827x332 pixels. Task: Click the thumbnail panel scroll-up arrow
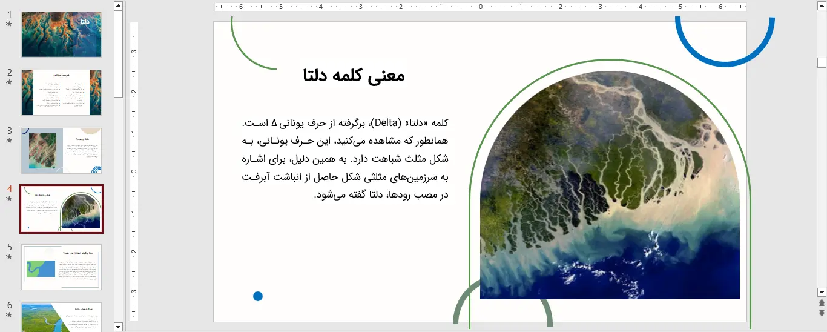click(118, 5)
